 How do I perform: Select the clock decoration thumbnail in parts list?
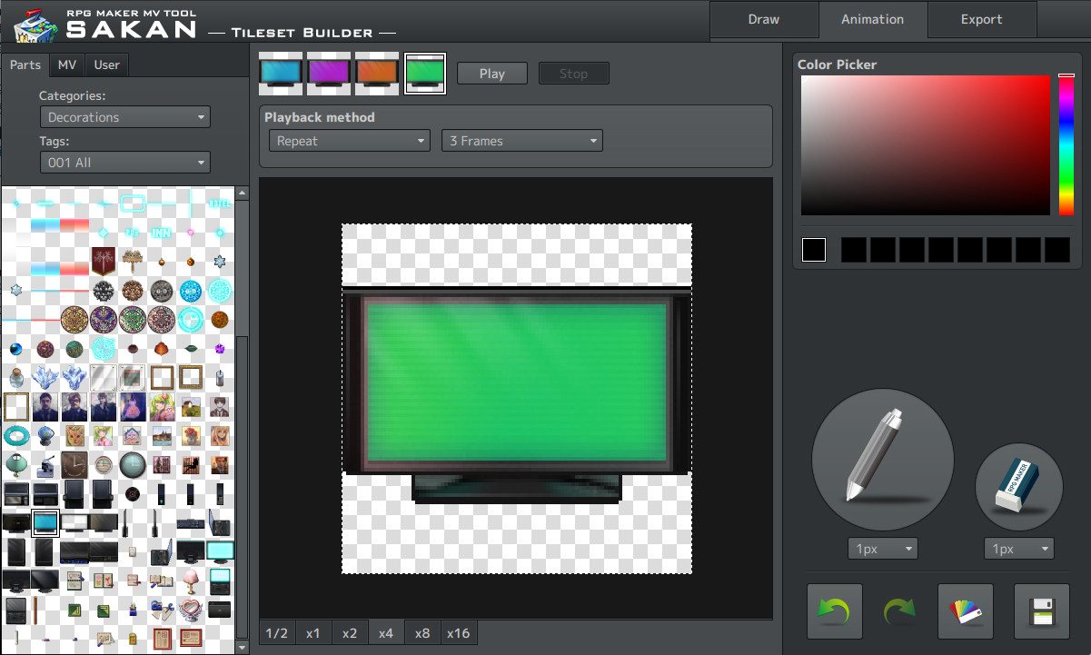[74, 465]
